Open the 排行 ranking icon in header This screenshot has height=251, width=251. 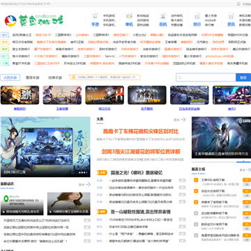(x=197, y=17)
